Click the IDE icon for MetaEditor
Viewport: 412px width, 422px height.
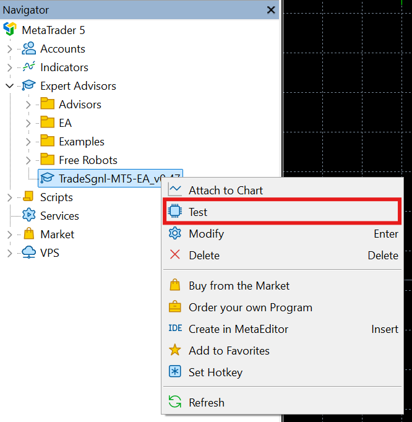point(175,328)
